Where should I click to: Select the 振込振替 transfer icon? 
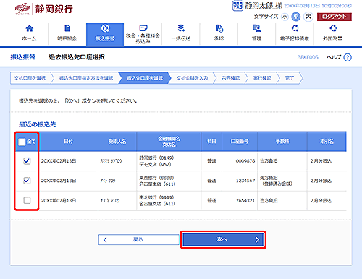click(x=105, y=28)
